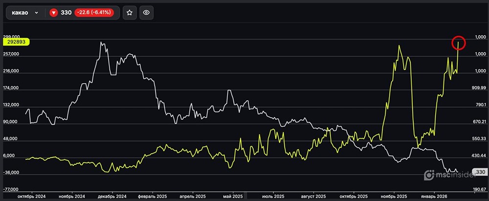This screenshot has height=201, width=489.
Task: Click the 190.67 right axis label
Action: [x=478, y=189]
